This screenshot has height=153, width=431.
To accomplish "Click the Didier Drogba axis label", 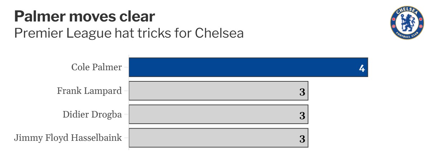I will [92, 114].
